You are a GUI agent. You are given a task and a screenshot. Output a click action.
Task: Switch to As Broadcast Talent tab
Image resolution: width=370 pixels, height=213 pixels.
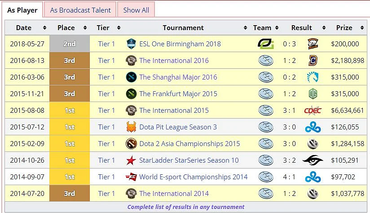pos(80,10)
